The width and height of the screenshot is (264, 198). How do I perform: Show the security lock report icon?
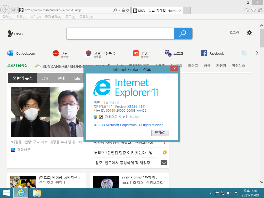coord(123,10)
